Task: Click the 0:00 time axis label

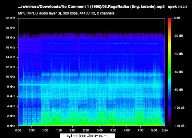Action: click(18, 131)
